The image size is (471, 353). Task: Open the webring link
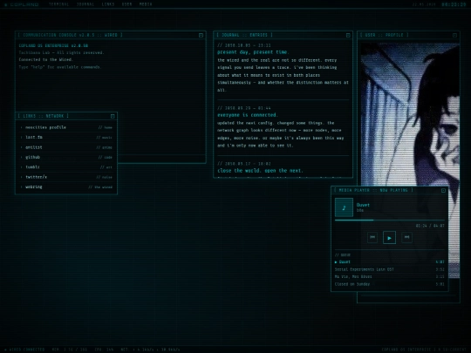pos(66,187)
